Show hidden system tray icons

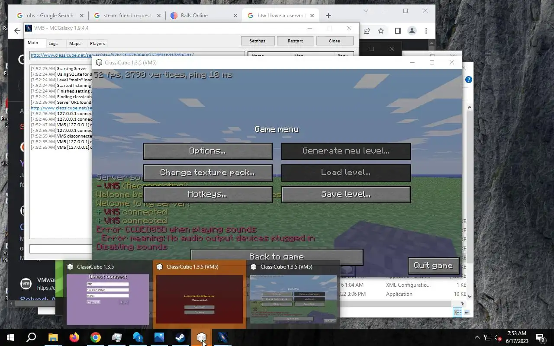click(477, 337)
